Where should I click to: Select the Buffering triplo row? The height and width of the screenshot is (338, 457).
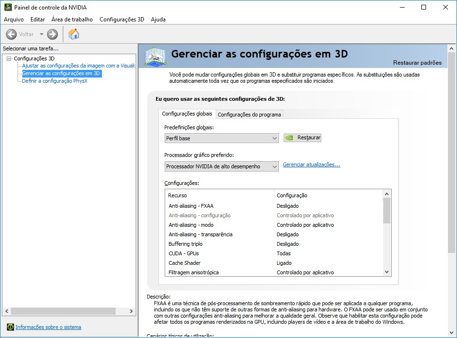[274, 244]
